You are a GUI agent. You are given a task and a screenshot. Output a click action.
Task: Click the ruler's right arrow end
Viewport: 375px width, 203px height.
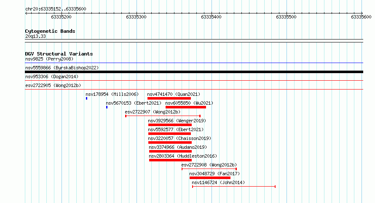362,13
